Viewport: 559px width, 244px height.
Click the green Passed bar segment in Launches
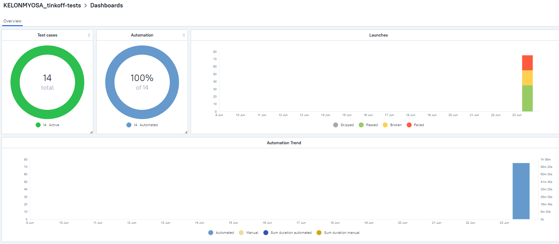tap(527, 98)
